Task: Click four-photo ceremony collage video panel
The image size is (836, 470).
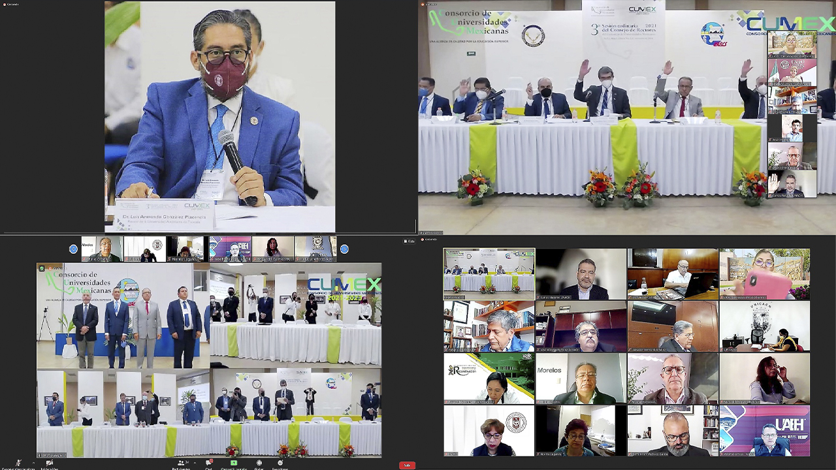Action: point(209,360)
